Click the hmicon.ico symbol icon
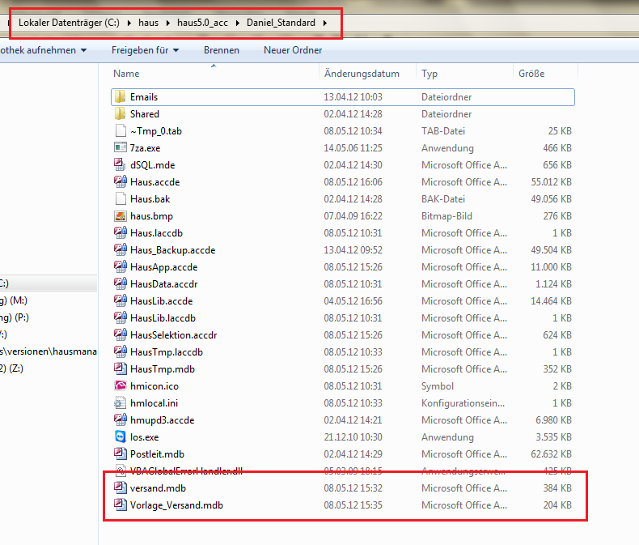The image size is (639, 545). point(121,386)
